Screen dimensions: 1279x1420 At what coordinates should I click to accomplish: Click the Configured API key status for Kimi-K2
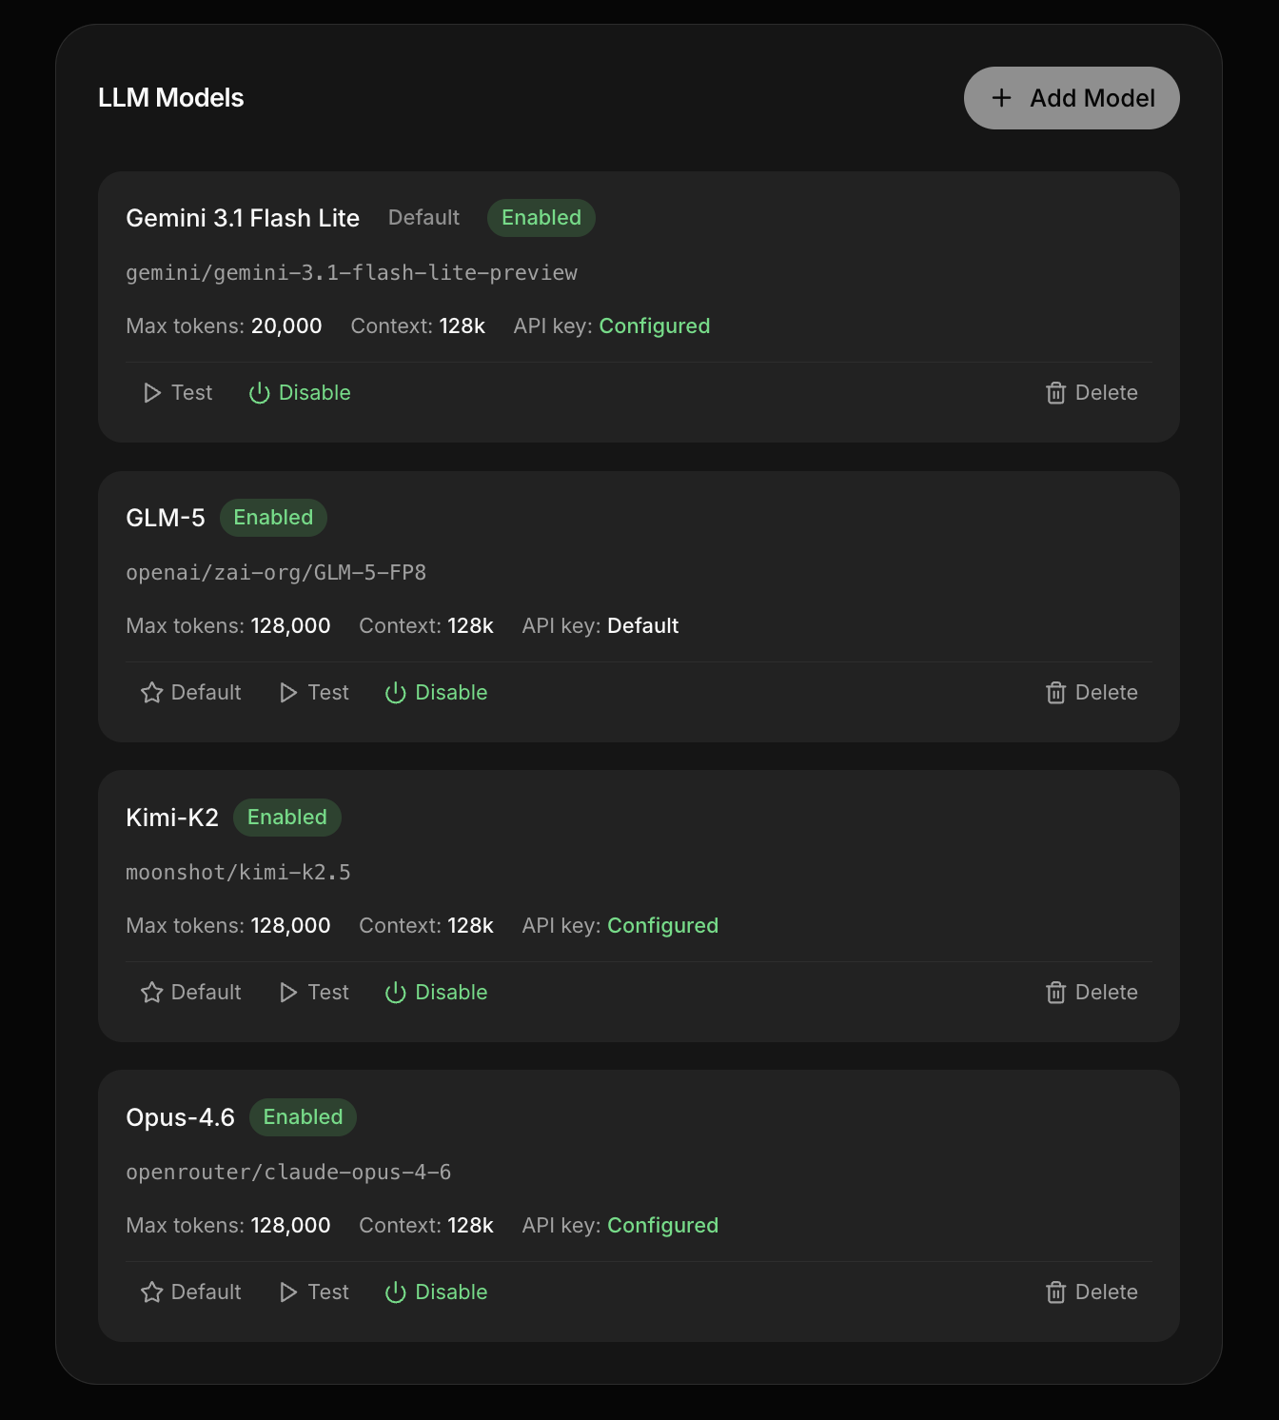point(662,926)
